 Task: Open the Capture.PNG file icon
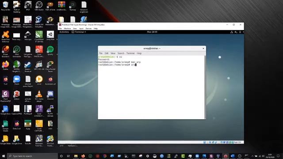17,110
